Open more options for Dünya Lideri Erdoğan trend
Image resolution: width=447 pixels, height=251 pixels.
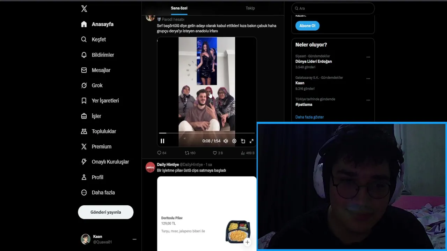[368, 57]
